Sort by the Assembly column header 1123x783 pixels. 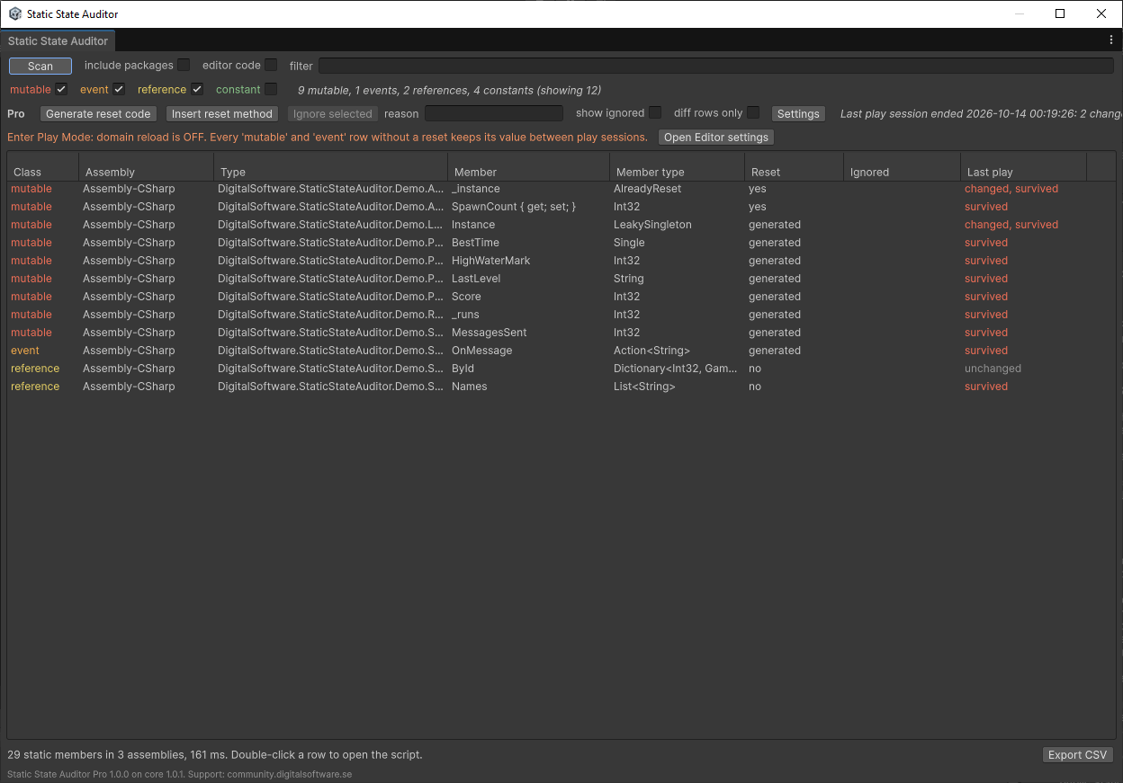(146, 172)
